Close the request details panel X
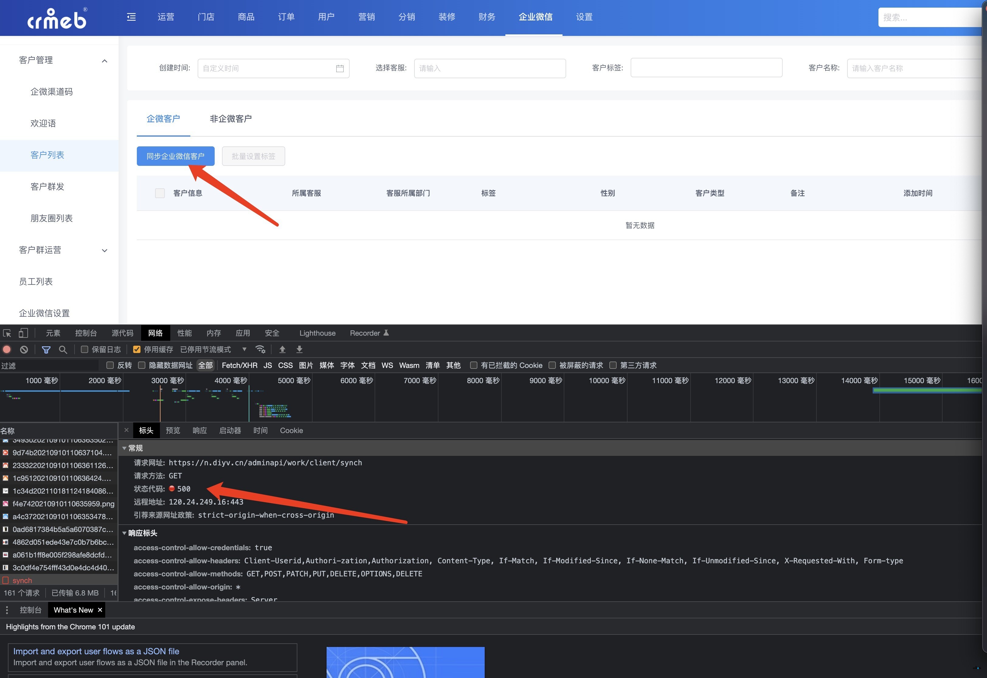The height and width of the screenshot is (678, 987). (x=126, y=430)
